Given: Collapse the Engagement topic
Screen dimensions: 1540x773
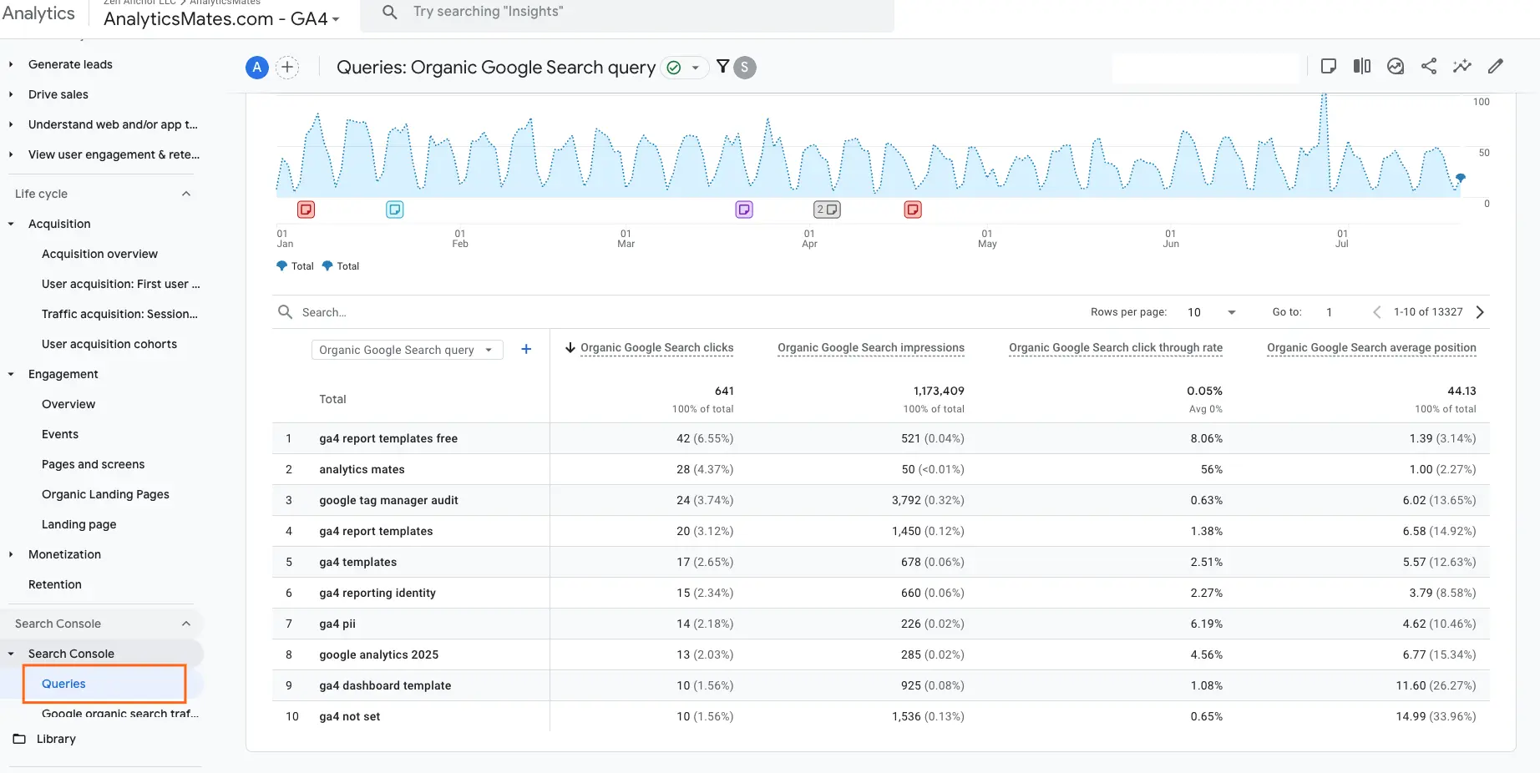Looking at the screenshot, I should click(x=11, y=374).
